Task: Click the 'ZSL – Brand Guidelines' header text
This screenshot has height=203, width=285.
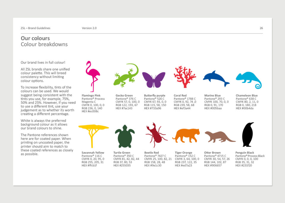Action: (35, 28)
